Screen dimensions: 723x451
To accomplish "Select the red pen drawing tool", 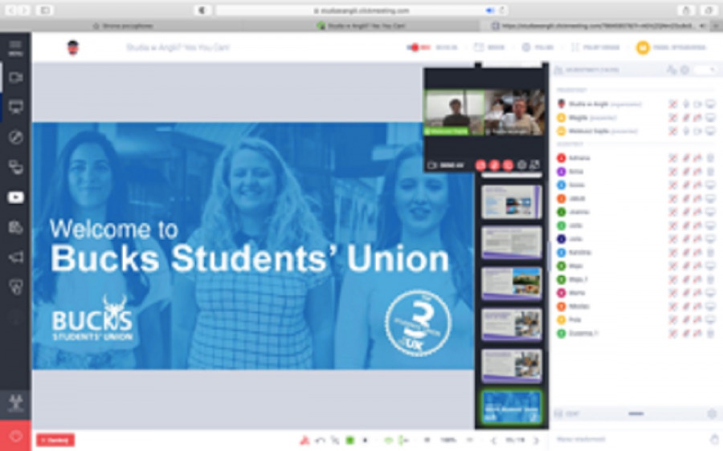I will click(x=304, y=441).
